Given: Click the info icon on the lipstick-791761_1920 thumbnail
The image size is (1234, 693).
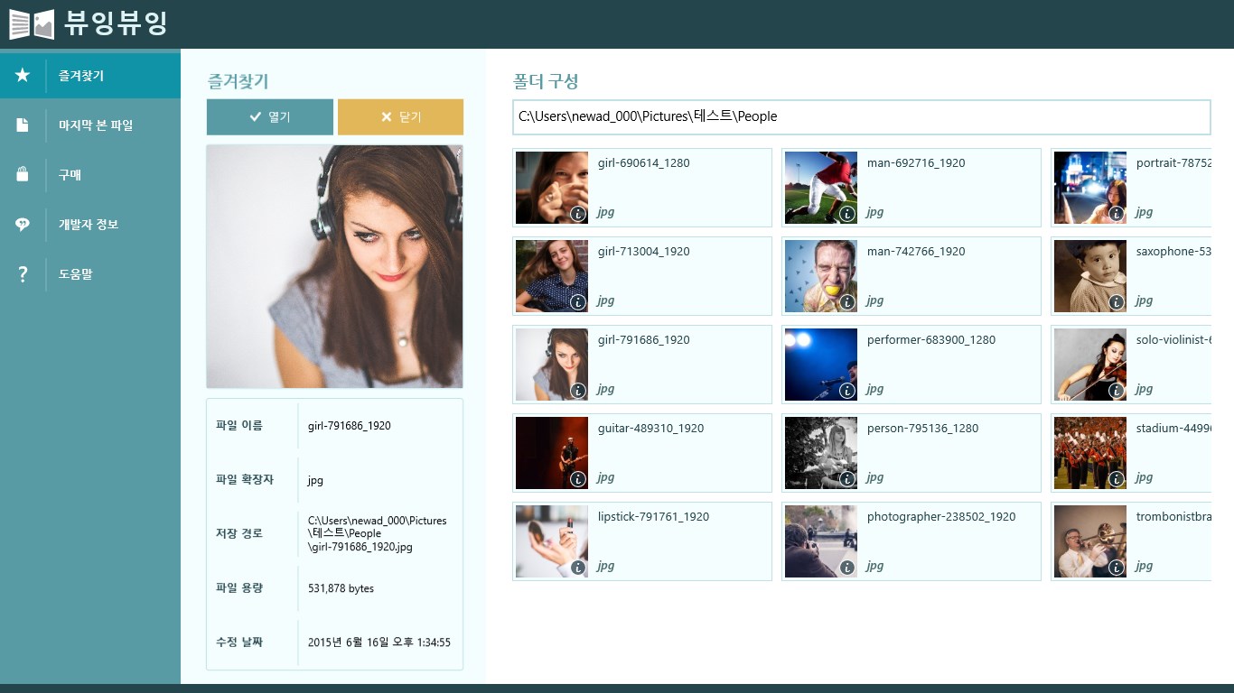Looking at the screenshot, I should (578, 568).
